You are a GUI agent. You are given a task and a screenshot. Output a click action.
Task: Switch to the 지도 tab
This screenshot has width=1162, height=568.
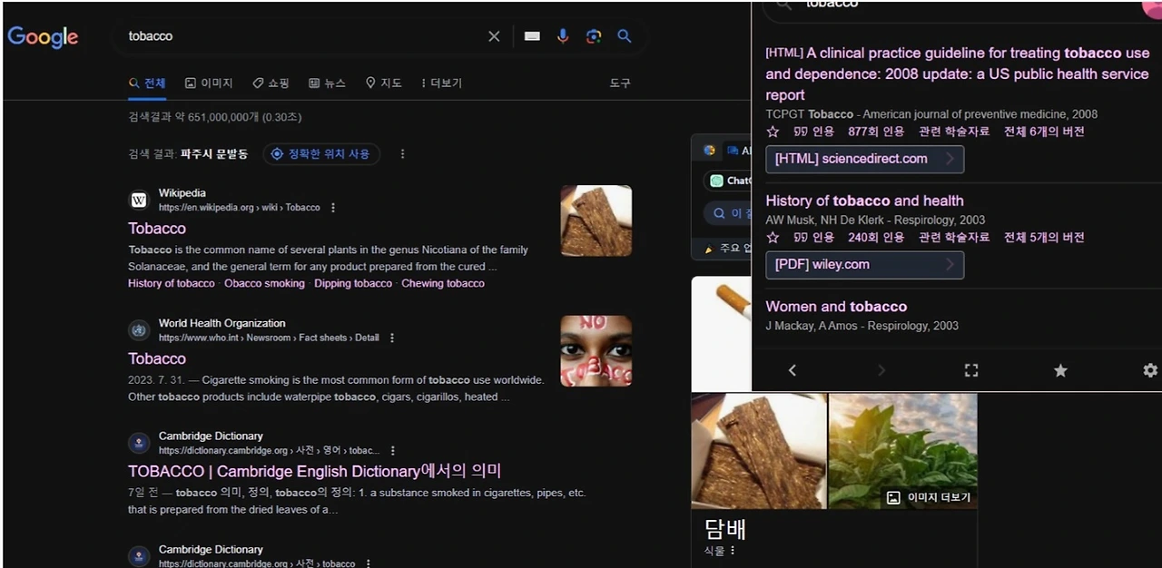[383, 83]
